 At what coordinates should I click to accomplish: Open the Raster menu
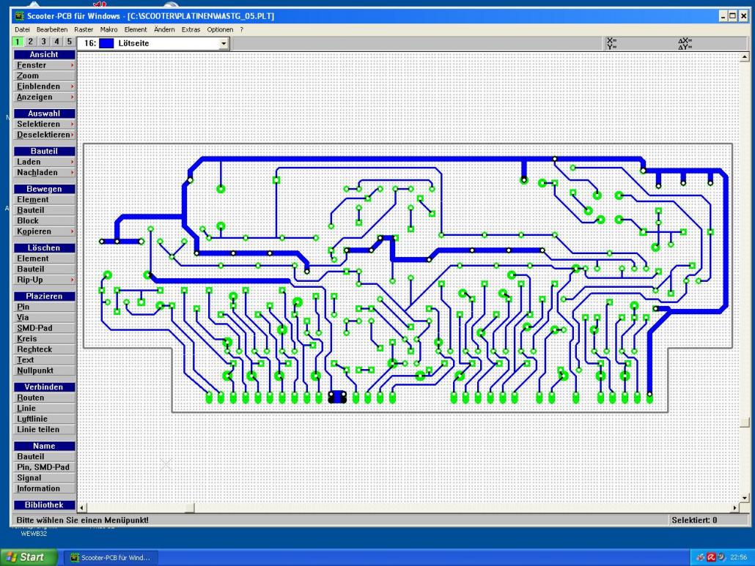click(84, 29)
